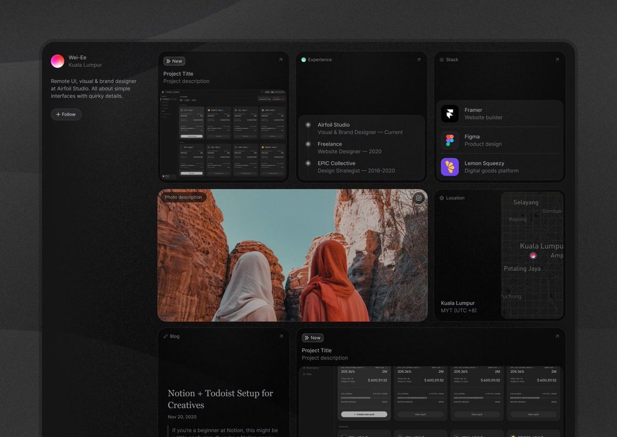Click the Figma app icon
The width and height of the screenshot is (617, 437).
click(x=449, y=140)
